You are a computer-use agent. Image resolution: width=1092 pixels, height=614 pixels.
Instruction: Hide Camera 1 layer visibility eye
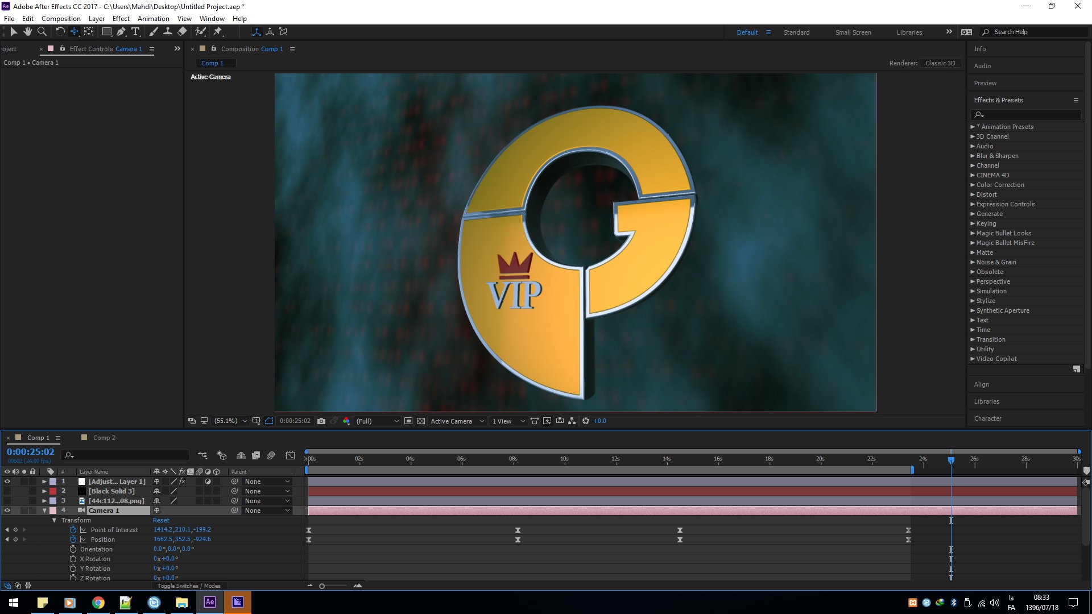[x=7, y=511]
